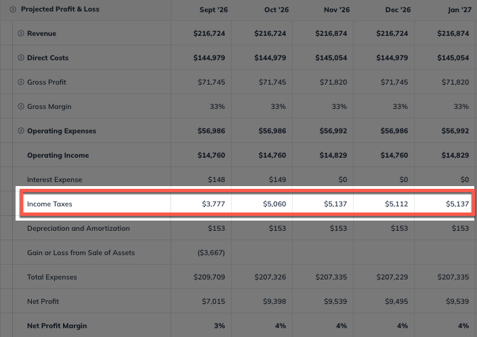Click Total Expenses value $209,709

click(x=209, y=277)
